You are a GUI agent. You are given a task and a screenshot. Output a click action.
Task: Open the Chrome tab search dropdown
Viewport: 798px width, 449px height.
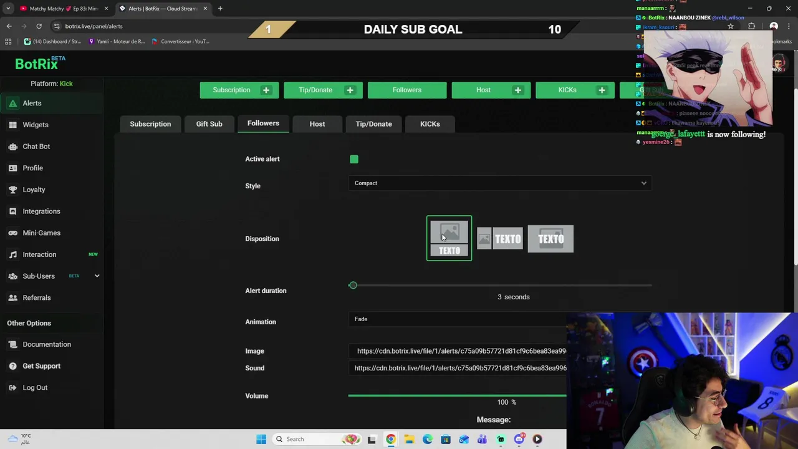tap(8, 9)
